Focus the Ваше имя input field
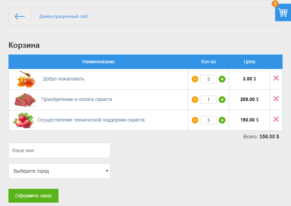Screen dimensions: 291x206 click(x=59, y=150)
